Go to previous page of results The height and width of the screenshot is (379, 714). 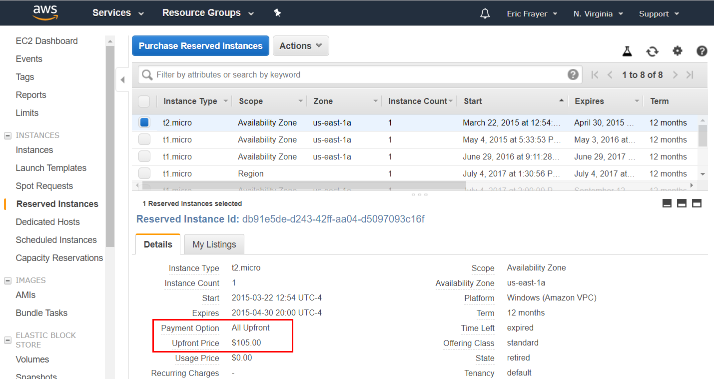610,75
